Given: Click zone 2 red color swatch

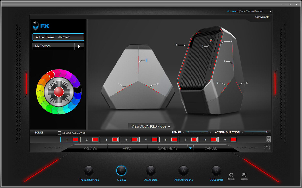Looking at the screenshot, I should (95, 139).
